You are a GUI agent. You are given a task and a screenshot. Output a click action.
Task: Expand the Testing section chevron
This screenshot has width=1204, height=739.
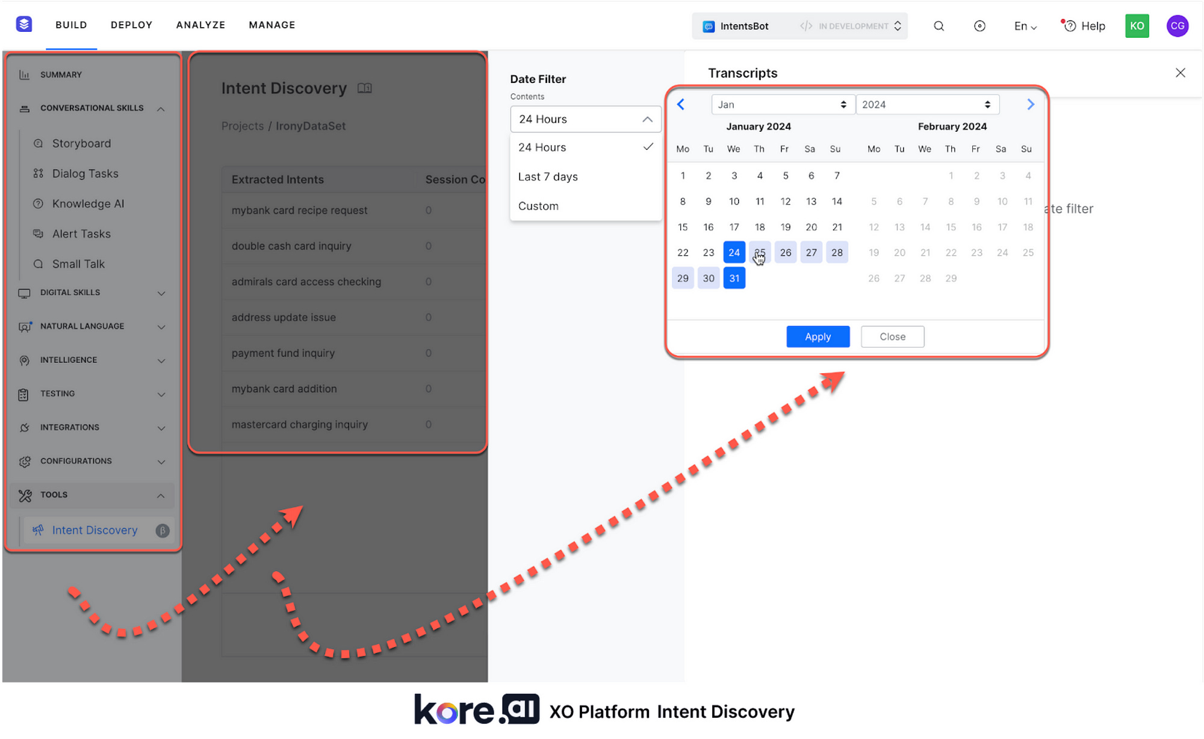point(161,394)
